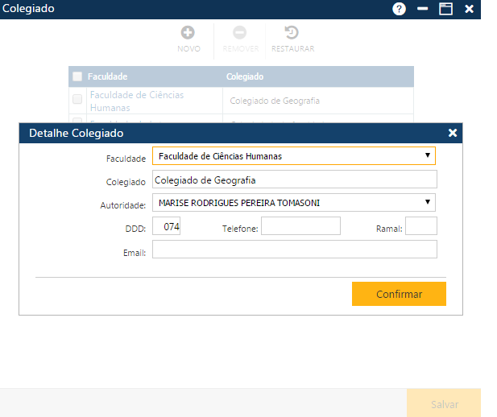Screen dimensions: 497x417
Task: Click the Confirmar button
Action: click(399, 294)
